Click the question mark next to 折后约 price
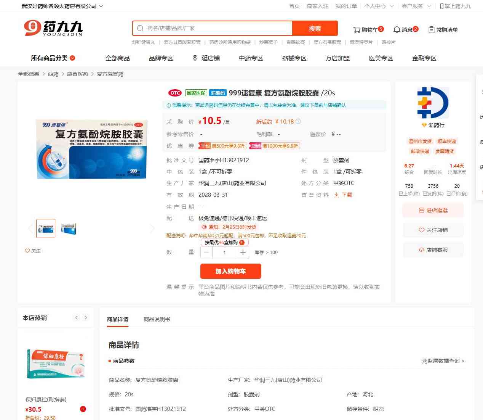 (298, 122)
